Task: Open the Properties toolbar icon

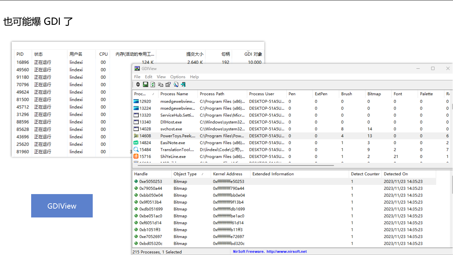Action: (168, 85)
